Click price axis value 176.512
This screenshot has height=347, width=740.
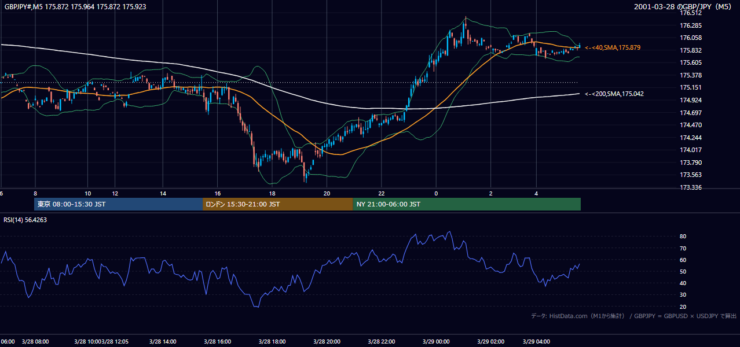click(690, 13)
